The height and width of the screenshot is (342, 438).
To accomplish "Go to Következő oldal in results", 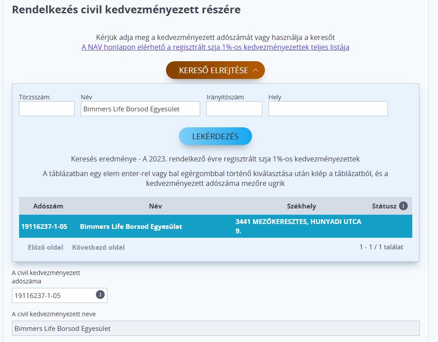I will pos(98,248).
